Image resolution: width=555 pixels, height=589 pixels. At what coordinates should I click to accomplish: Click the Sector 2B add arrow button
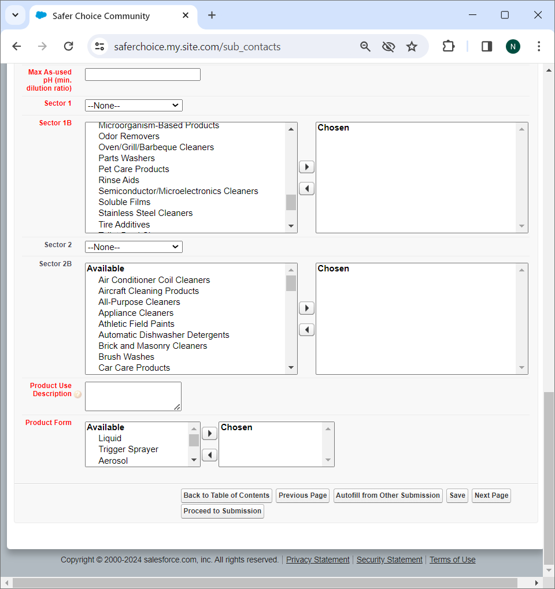click(x=306, y=308)
